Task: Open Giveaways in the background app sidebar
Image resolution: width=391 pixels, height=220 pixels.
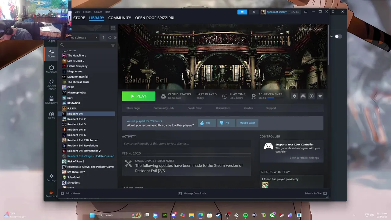Action: pos(51,100)
